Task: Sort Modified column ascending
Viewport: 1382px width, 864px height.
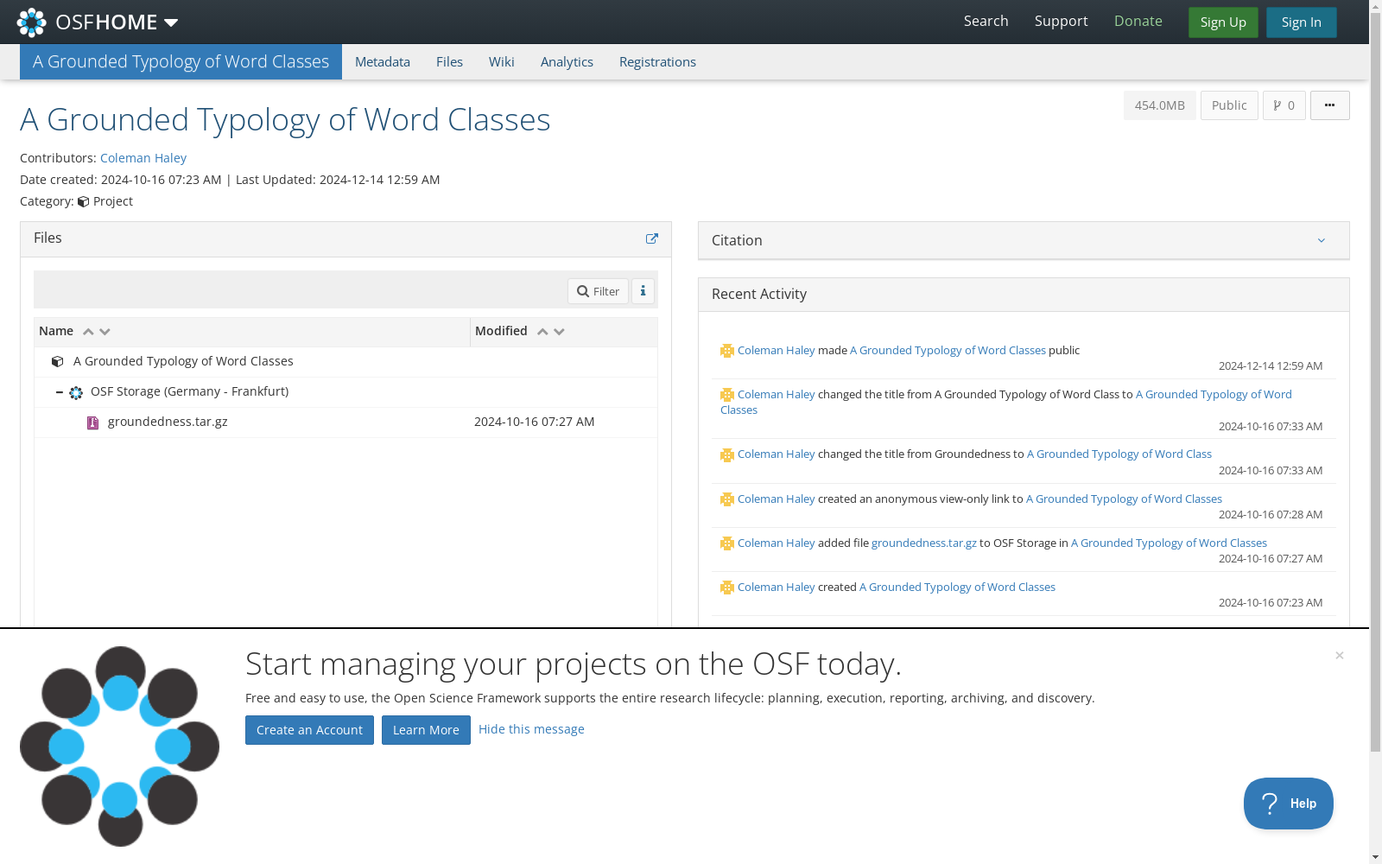Action: pyautogui.click(x=542, y=332)
